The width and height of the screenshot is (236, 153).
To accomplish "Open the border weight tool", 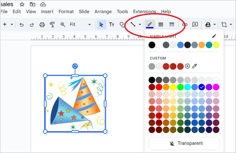I will click(161, 25).
